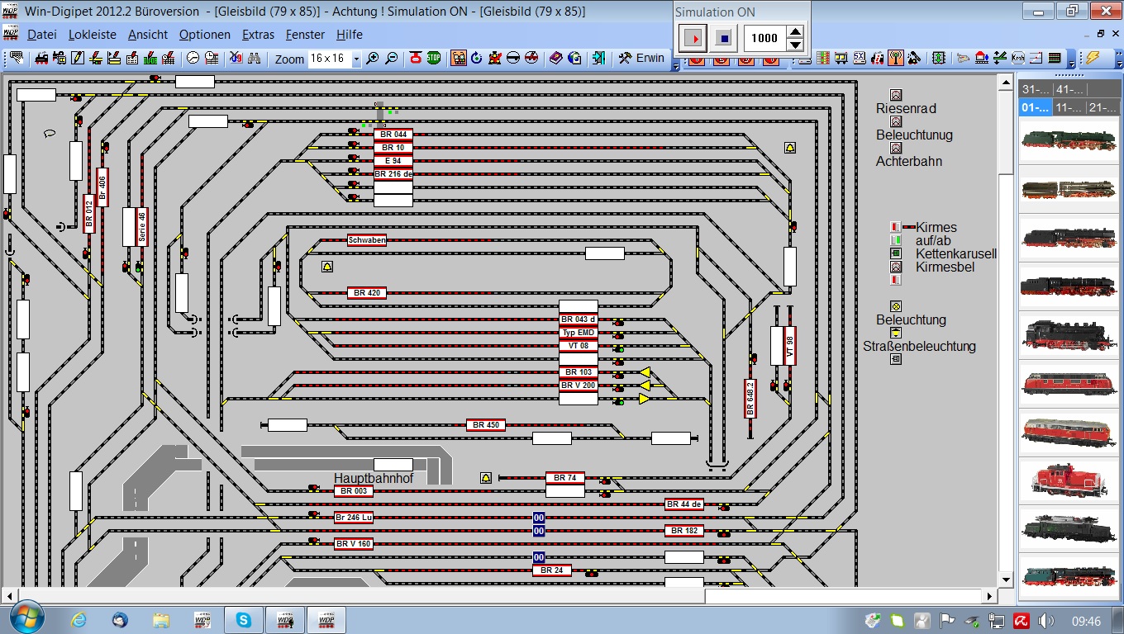Click the SX toolbar icon
Image resolution: width=1124 pixels, height=634 pixels.
[860, 59]
